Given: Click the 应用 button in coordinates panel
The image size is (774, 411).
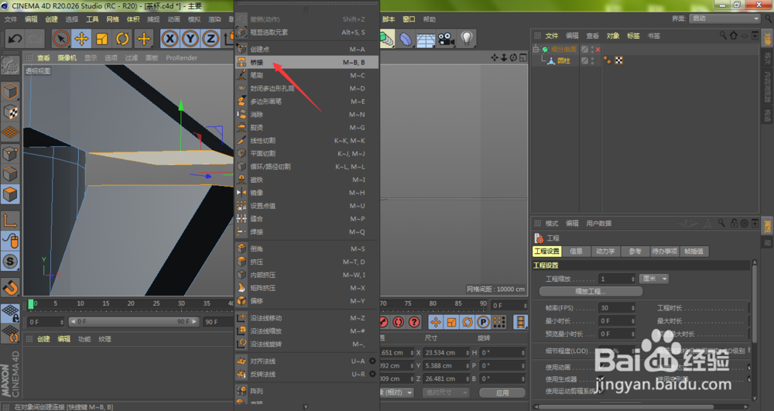Looking at the screenshot, I should 502,392.
